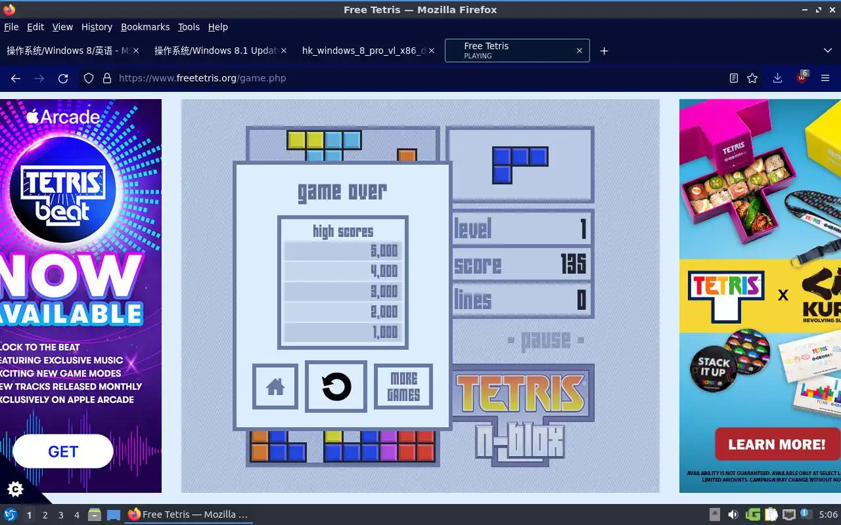The height and width of the screenshot is (525, 841).
Task: Click the show-desktop icon in the taskbar
Action: pos(114,514)
